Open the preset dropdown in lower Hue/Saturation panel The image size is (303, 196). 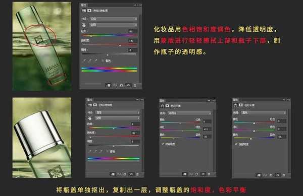coord(118,112)
